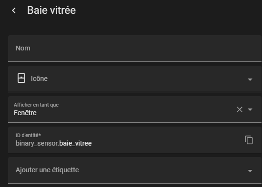Click the binary_sensor. prefix text
This screenshot has width=262, height=187.
point(37,143)
